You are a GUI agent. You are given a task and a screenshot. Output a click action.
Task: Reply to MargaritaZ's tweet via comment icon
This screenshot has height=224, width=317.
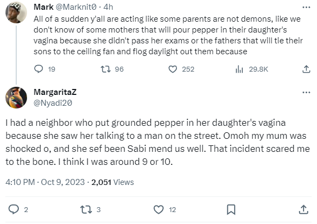coord(14,209)
